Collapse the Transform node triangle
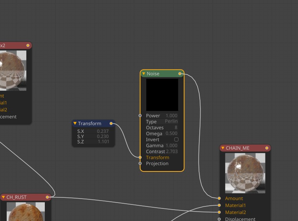Image resolution: width=298 pixels, height=221 pixels. [x=75, y=123]
